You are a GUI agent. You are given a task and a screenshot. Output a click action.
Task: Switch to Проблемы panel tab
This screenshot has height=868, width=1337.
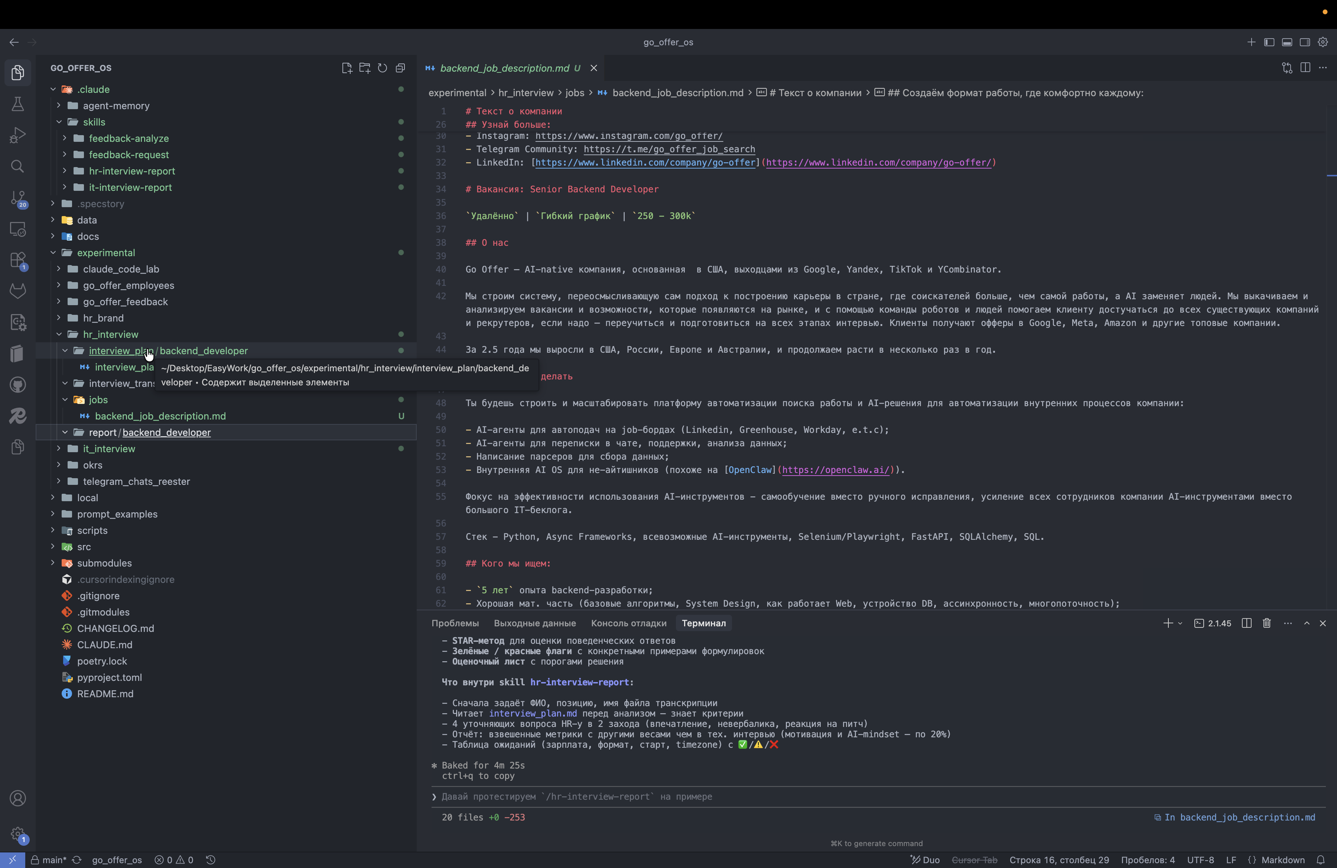point(455,623)
